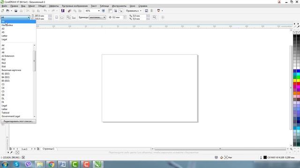Select Визитная карточка page size

click(x=17, y=70)
